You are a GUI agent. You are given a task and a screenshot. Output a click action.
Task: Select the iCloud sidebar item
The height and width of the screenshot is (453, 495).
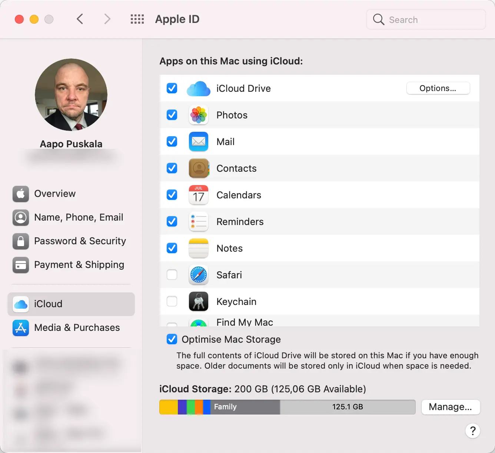(71, 304)
